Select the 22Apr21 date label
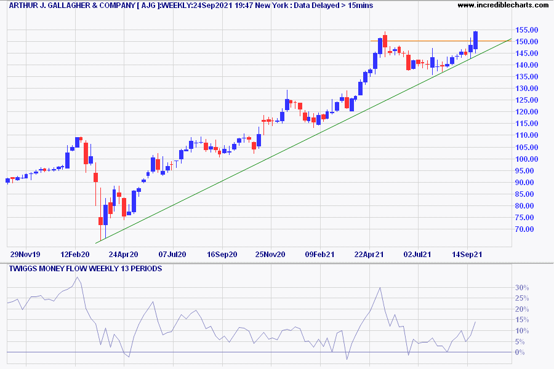 (369, 254)
